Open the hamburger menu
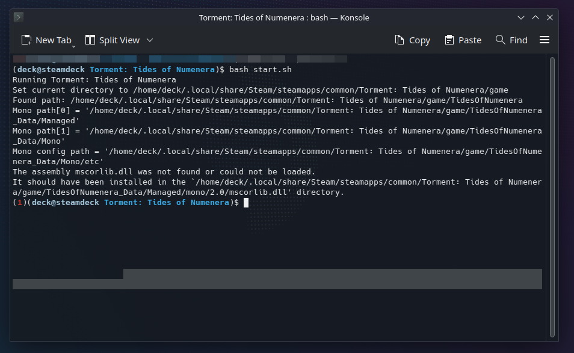574x353 pixels. pos(545,40)
